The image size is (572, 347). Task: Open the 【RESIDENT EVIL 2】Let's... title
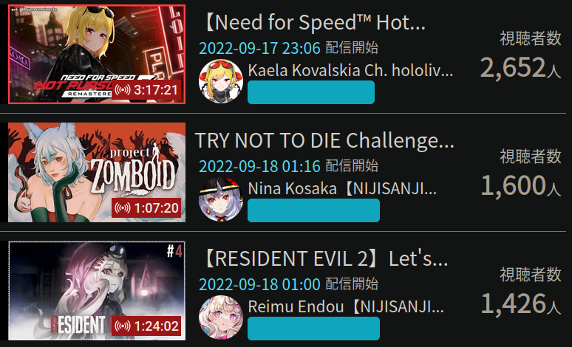[324, 259]
